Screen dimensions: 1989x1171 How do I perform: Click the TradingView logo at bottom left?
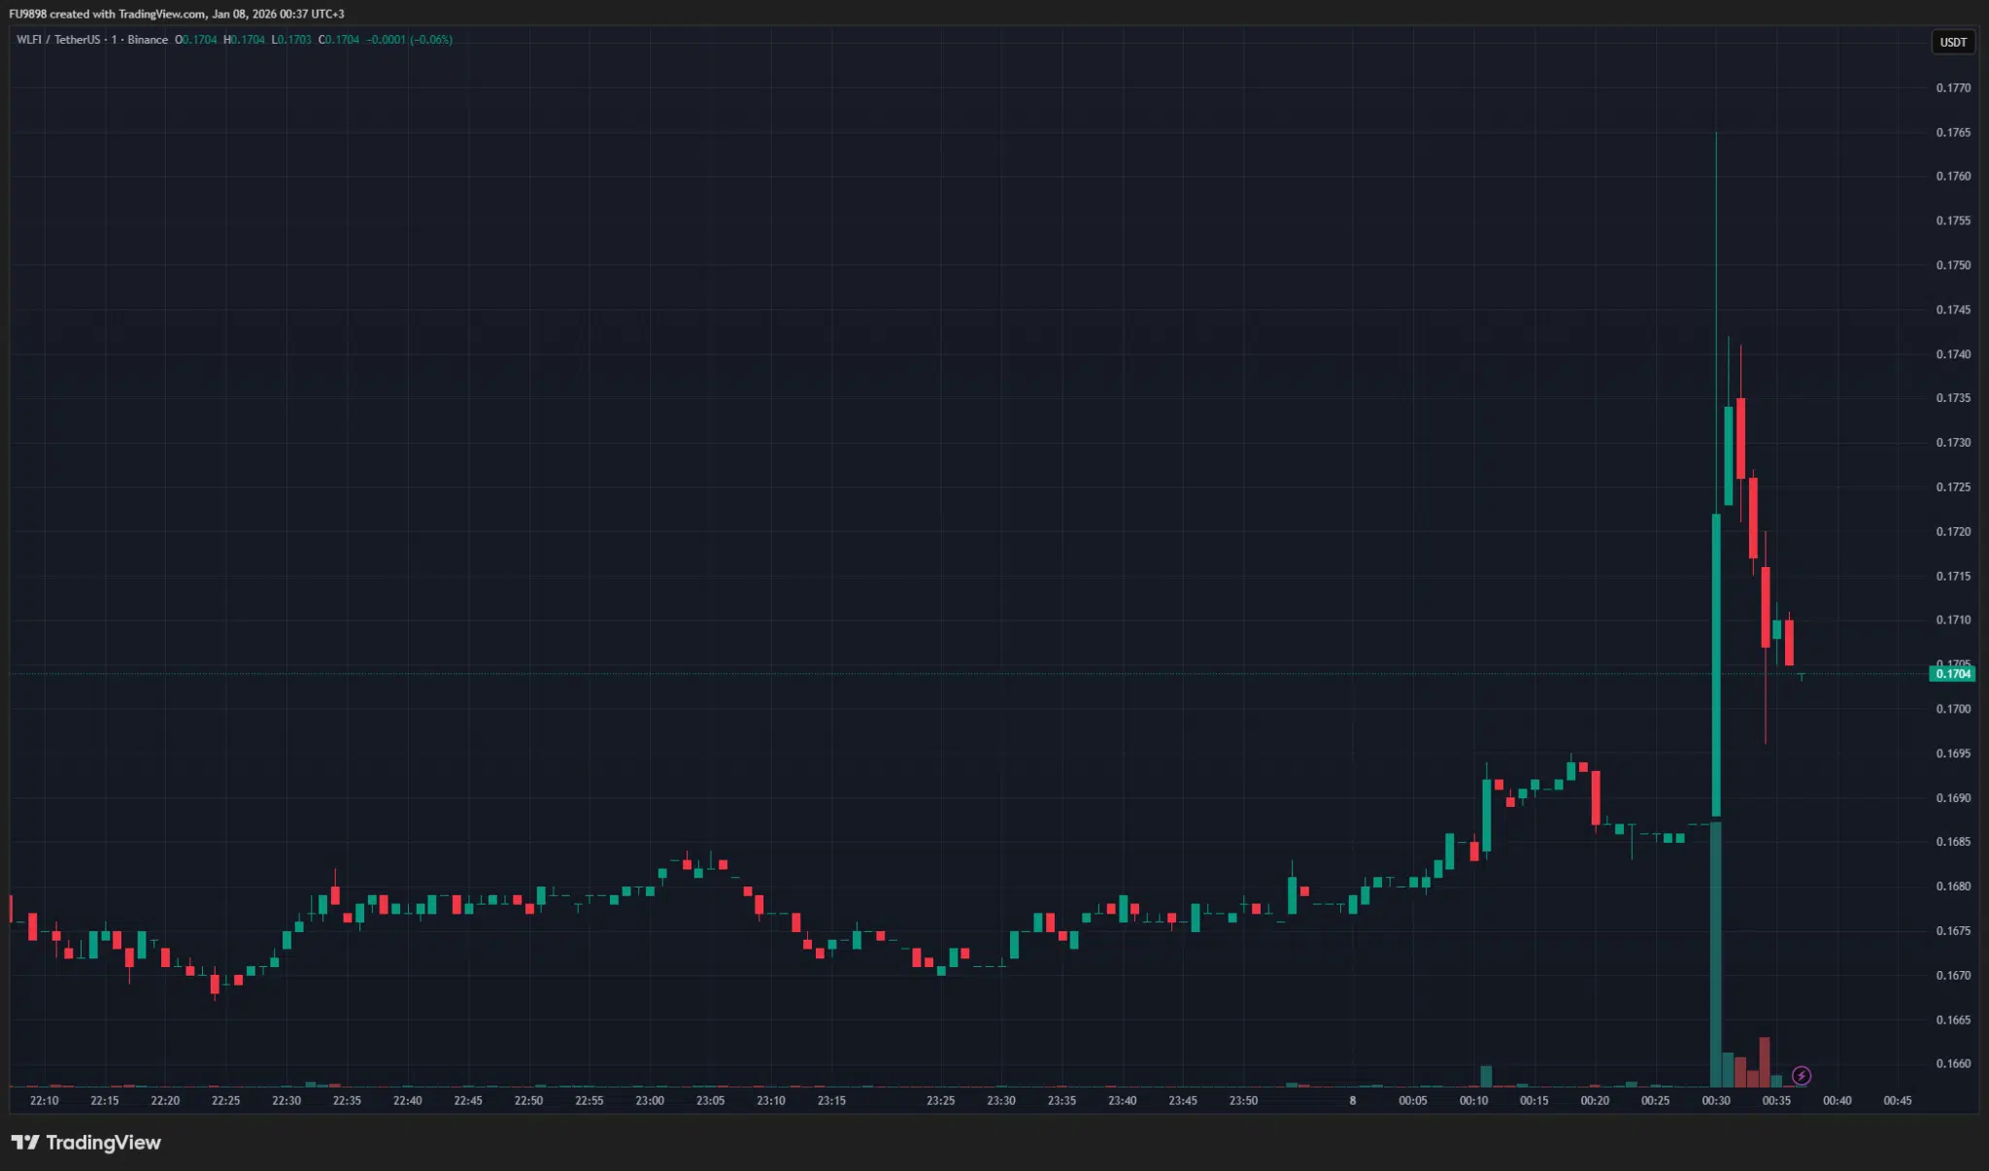85,1142
